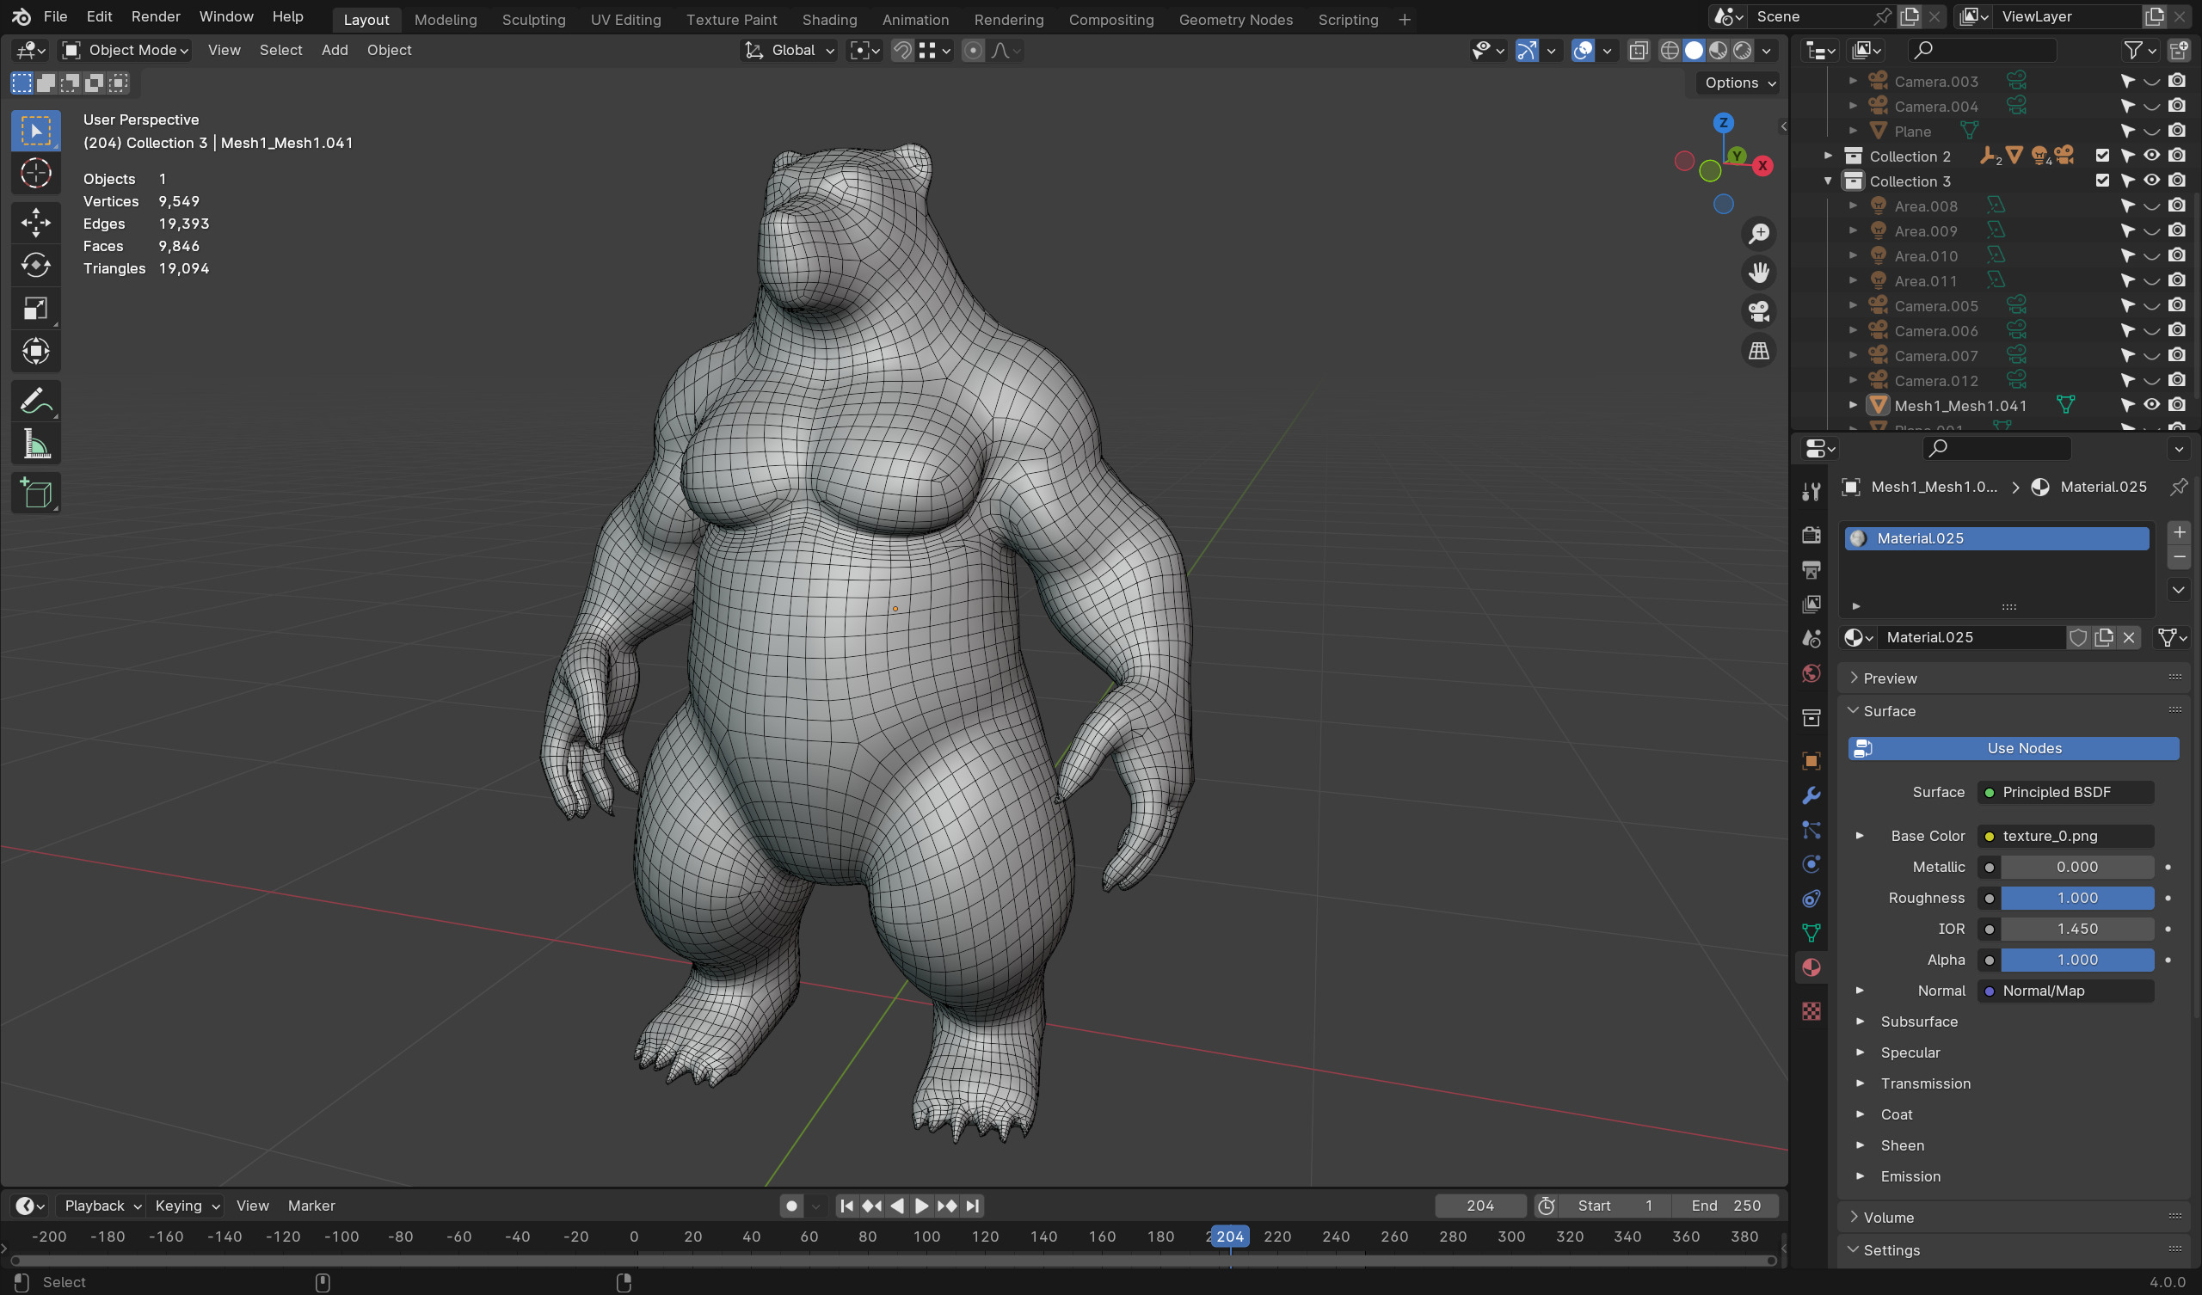Switch to the Sculpting workspace tab
2202x1295 pixels.
(x=533, y=19)
